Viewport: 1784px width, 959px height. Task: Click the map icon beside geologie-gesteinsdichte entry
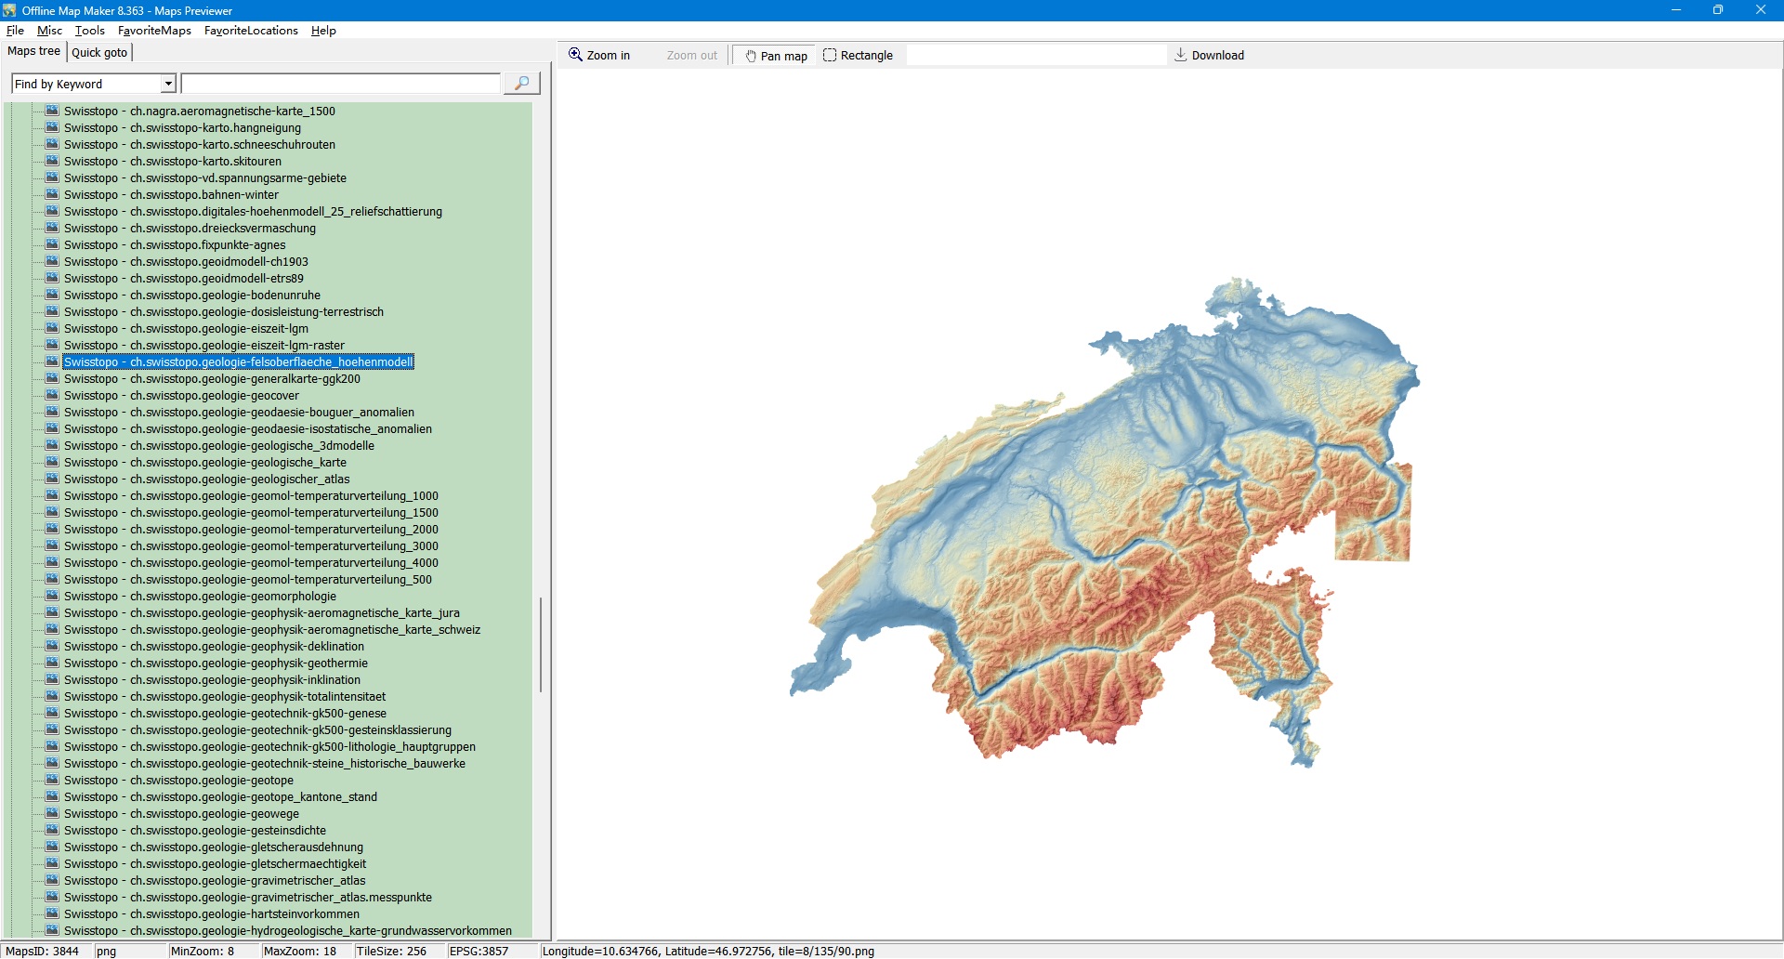coord(52,830)
